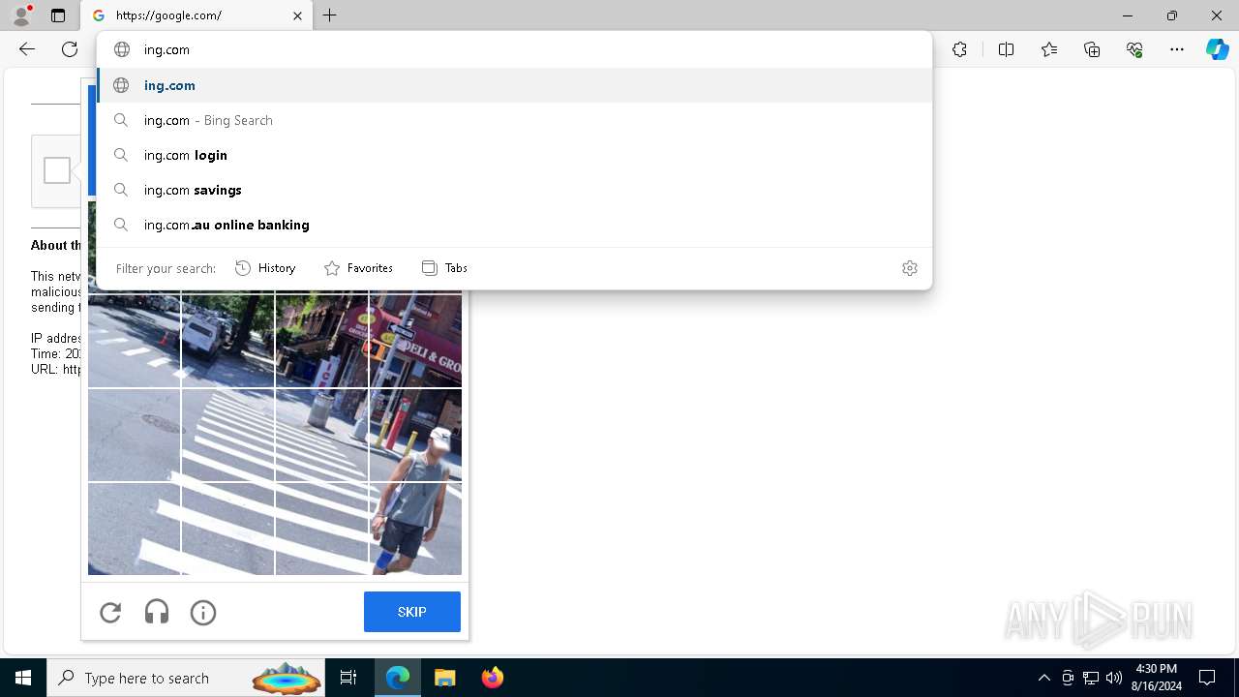Open the Copilot sidebar icon
The width and height of the screenshot is (1239, 697).
[x=1217, y=49]
